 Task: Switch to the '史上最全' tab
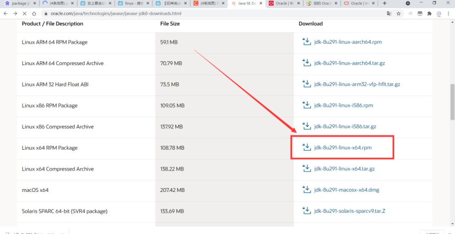(95, 4)
